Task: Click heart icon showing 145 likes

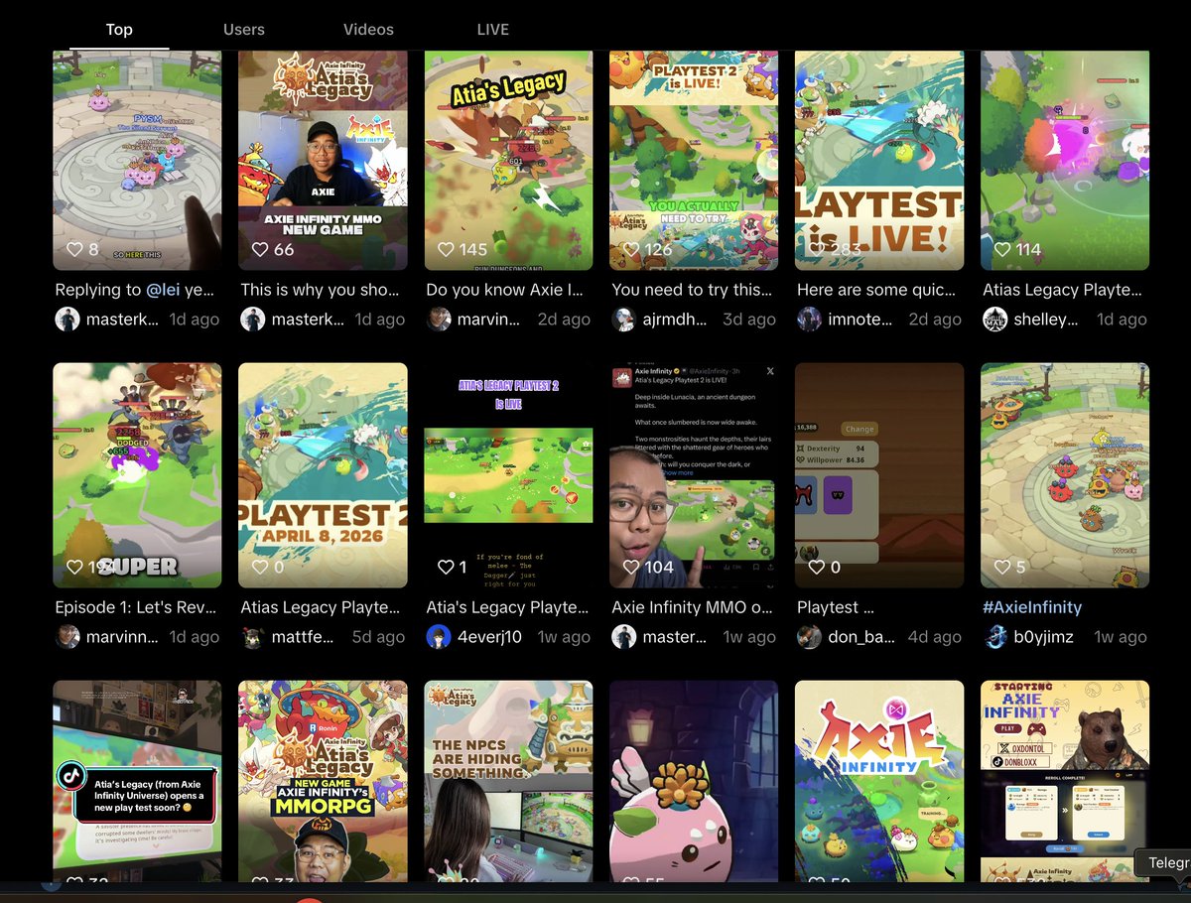Action: pos(447,249)
